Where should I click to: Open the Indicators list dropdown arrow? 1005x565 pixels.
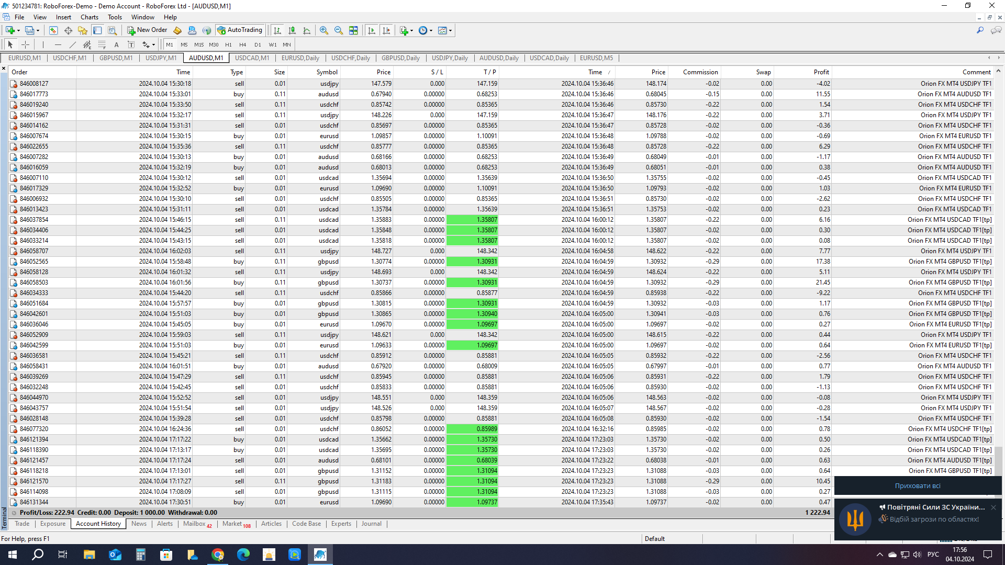coord(411,30)
